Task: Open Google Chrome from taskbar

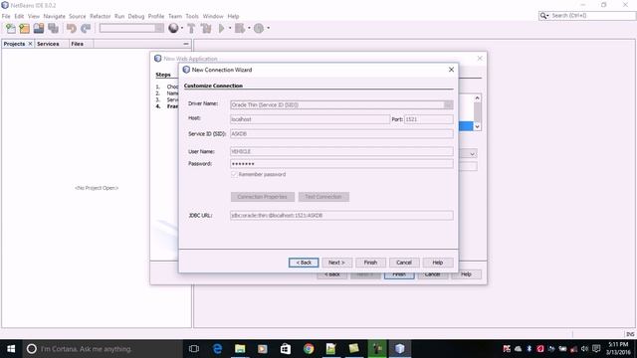Action: [x=309, y=349]
